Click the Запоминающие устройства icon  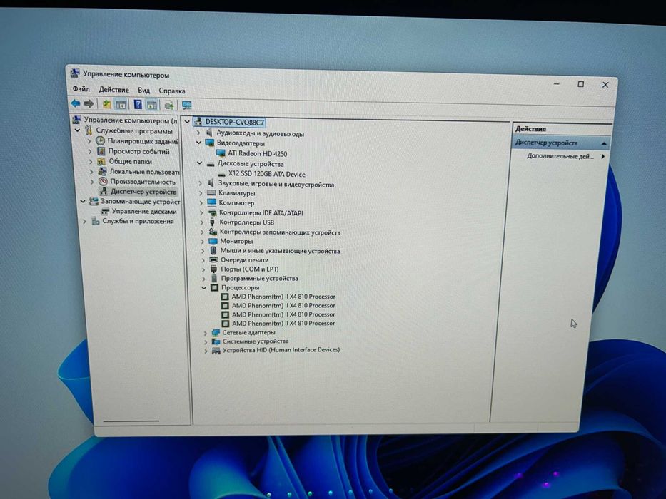pos(94,201)
